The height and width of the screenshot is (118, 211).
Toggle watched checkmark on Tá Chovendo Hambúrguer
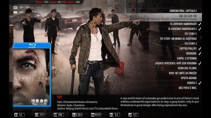pyautogui.click(x=200, y=24)
